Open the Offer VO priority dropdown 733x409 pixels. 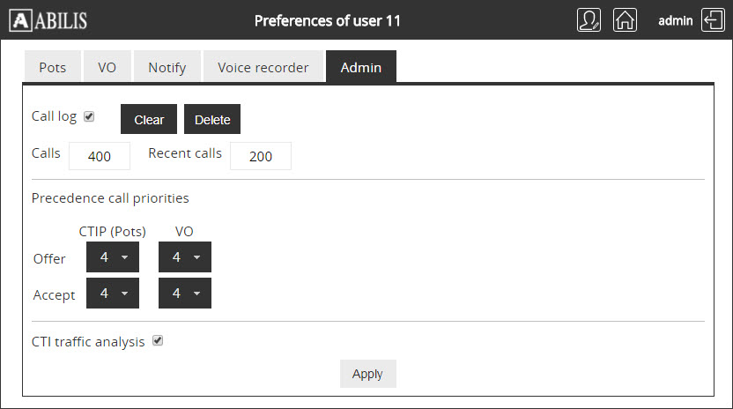[185, 257]
